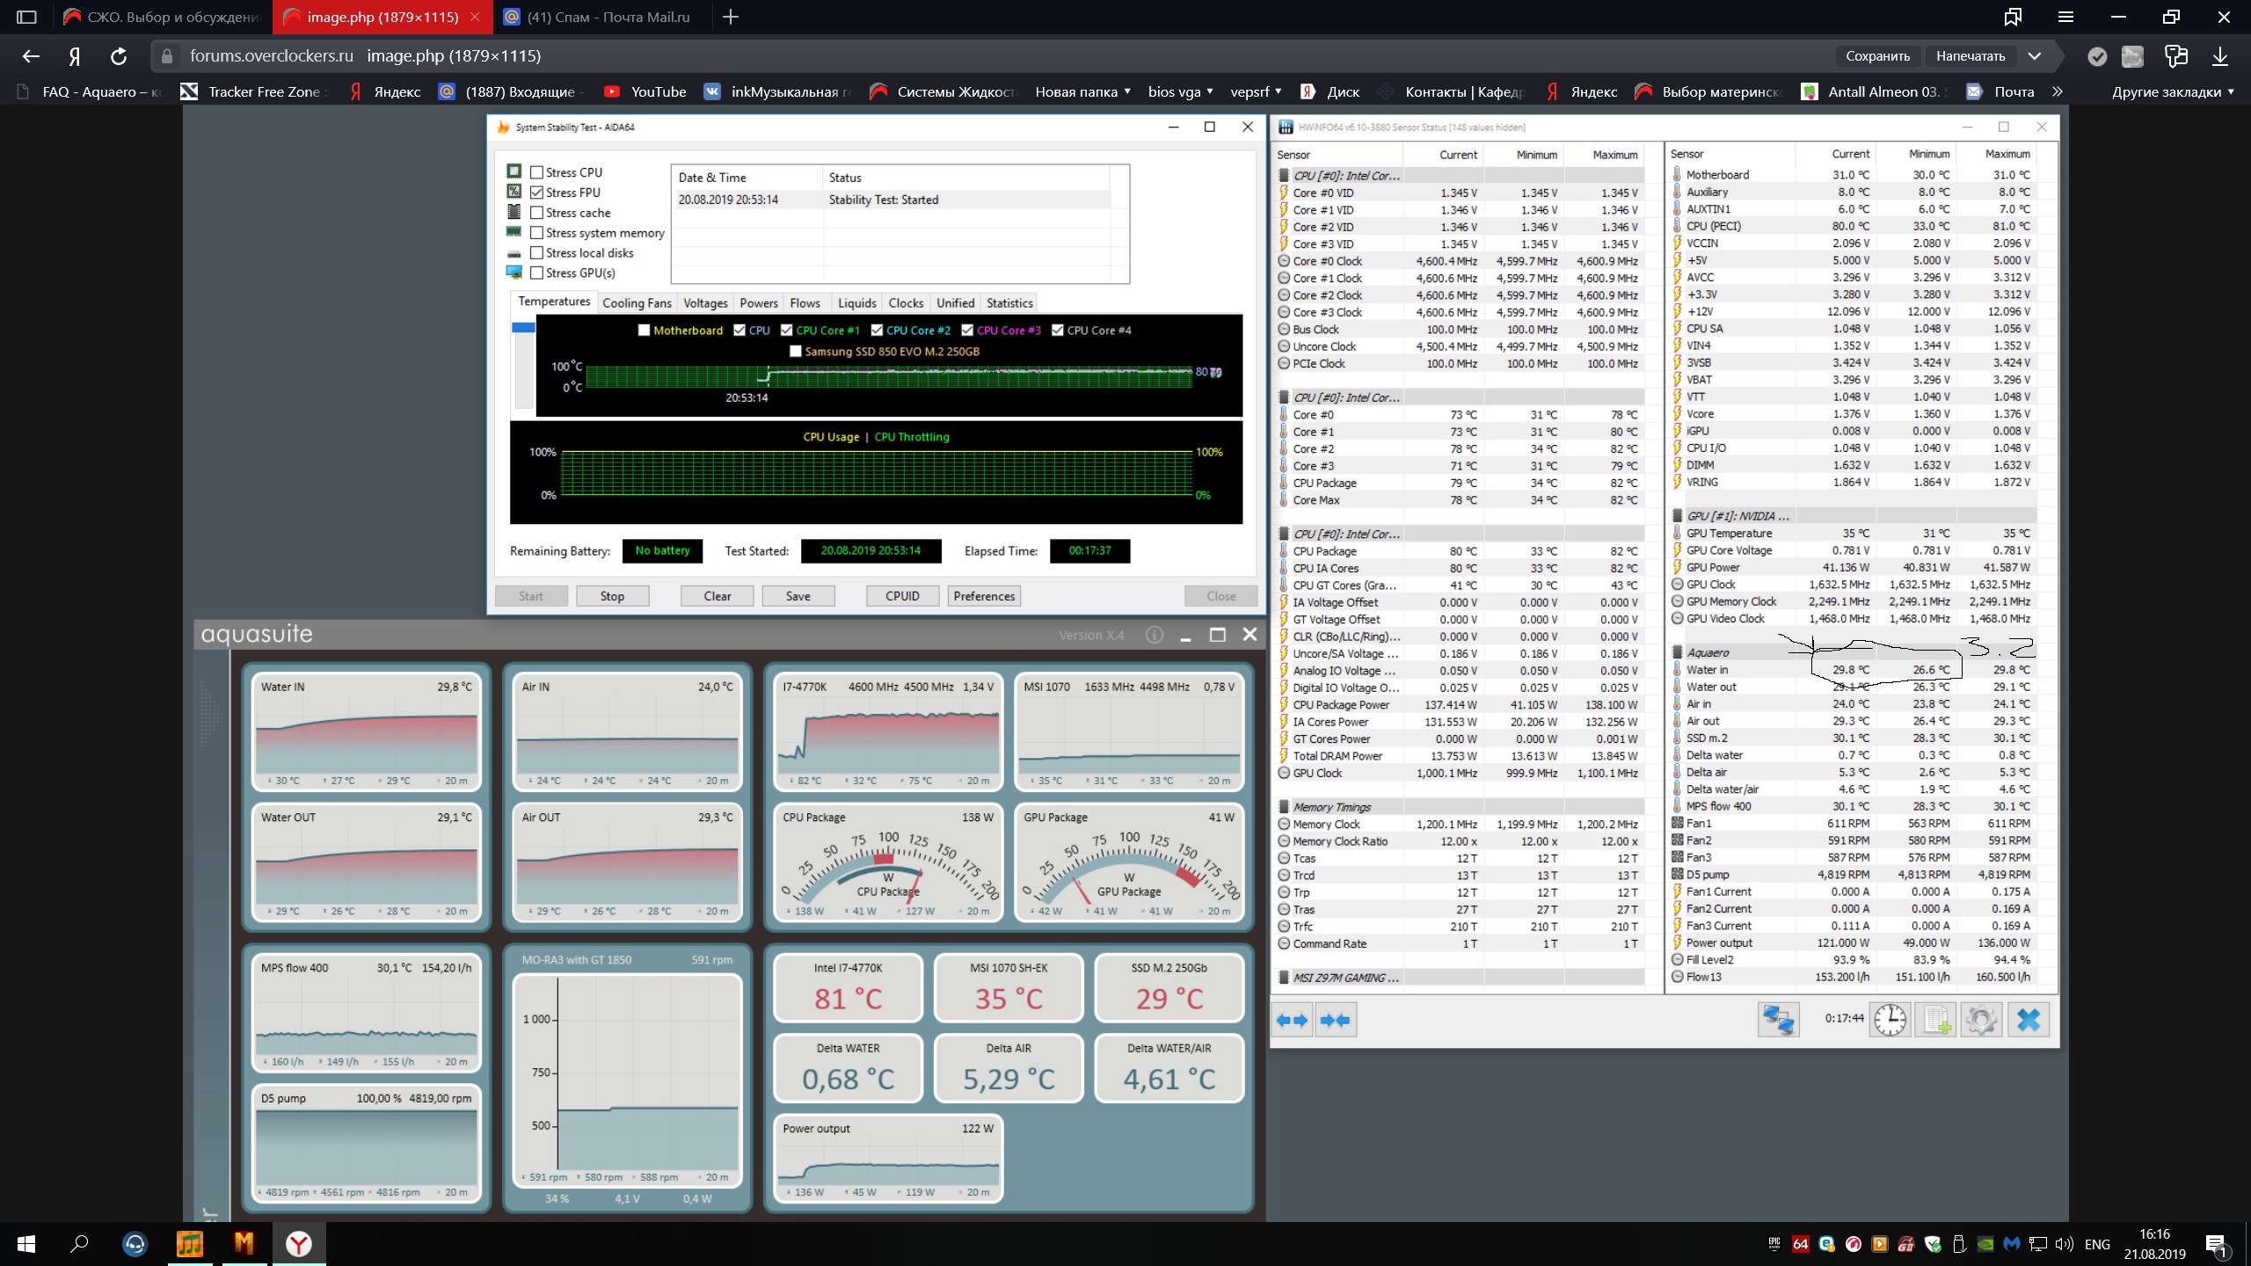Image resolution: width=2251 pixels, height=1266 pixels.
Task: Click the HWiNFO reset clock icon
Action: coord(1890,1020)
